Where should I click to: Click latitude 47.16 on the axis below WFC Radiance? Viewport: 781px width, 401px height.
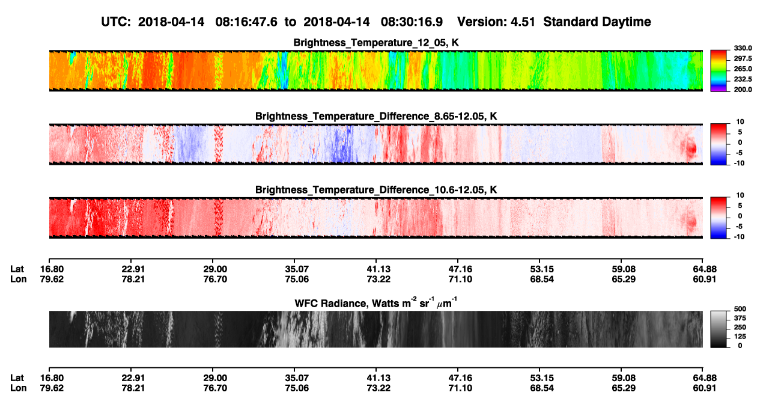click(458, 378)
